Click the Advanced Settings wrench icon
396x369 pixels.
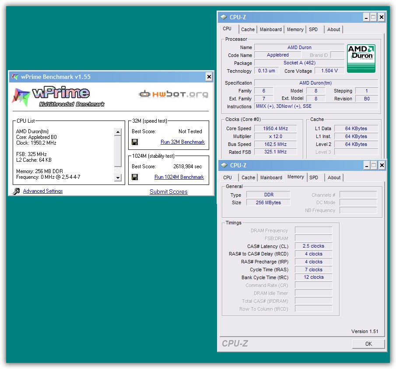click(x=17, y=191)
